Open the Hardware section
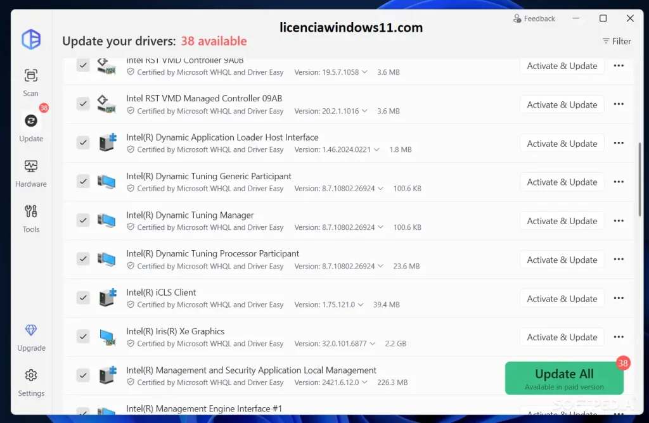 [x=30, y=174]
